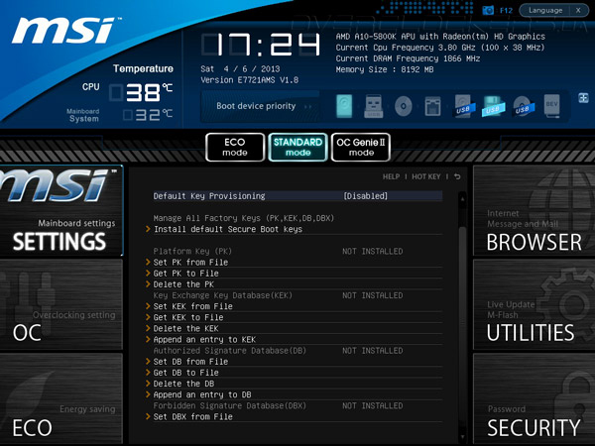Select the network boot device icon
Viewport: 595px width, 446px height.
click(432, 106)
